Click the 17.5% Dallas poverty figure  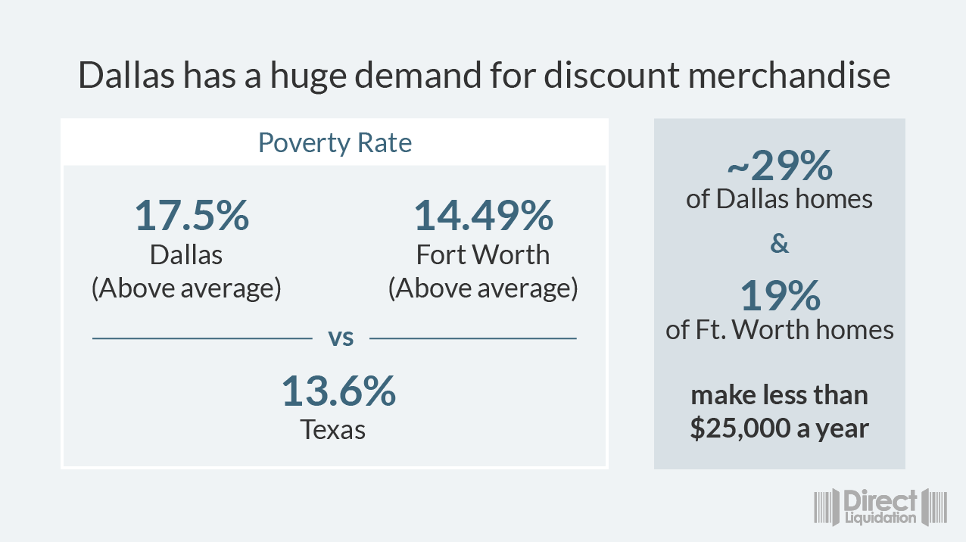(x=192, y=215)
